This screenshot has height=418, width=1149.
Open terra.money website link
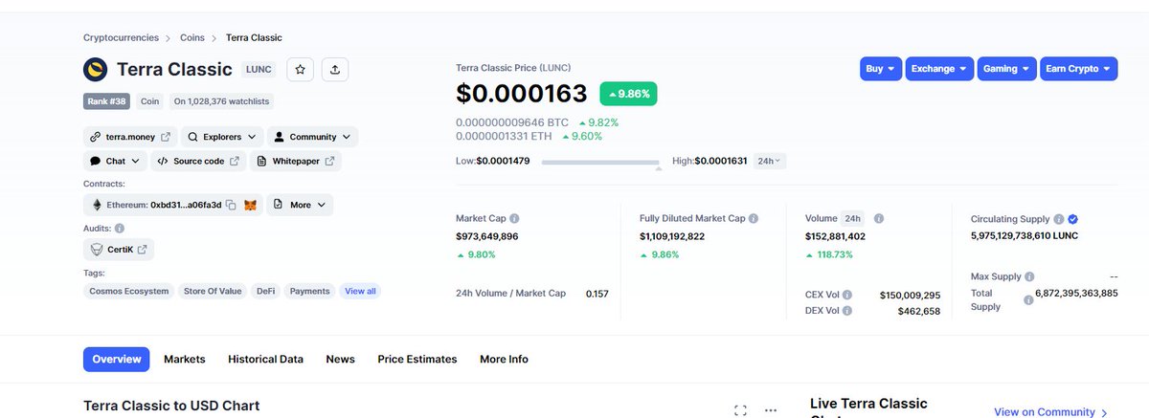coord(130,137)
